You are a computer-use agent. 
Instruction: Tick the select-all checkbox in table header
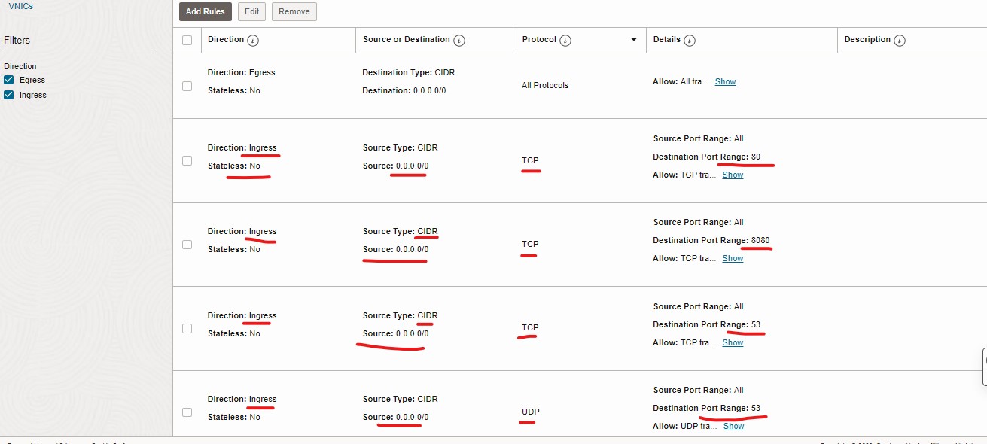(x=187, y=41)
